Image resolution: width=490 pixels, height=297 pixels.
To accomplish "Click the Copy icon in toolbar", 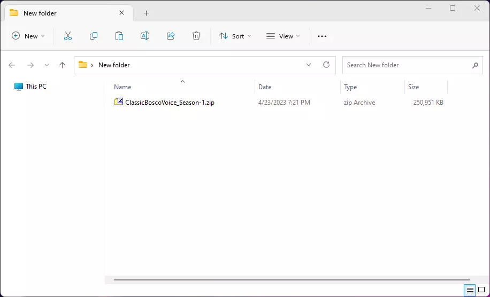I will click(94, 36).
